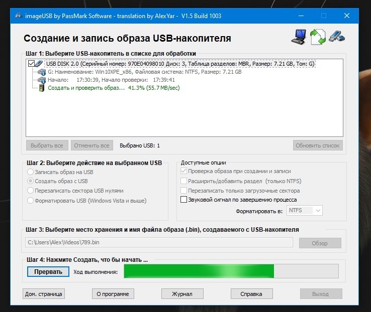Open the Справка help
371x312 pixels.
coord(251,294)
